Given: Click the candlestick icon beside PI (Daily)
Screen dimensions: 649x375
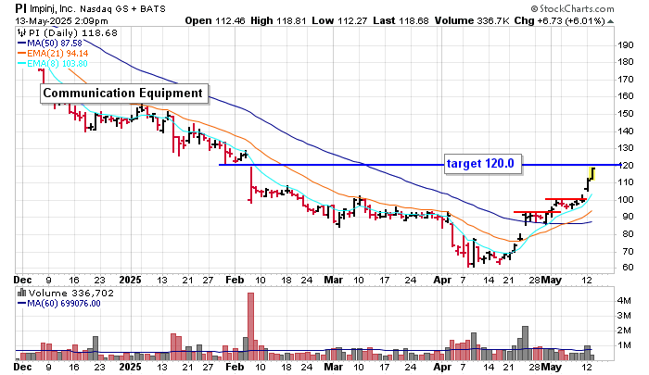Looking at the screenshot, I should tap(20, 33).
